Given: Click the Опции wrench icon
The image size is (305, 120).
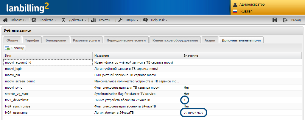Looking at the screenshot, I should [x=120, y=20].
